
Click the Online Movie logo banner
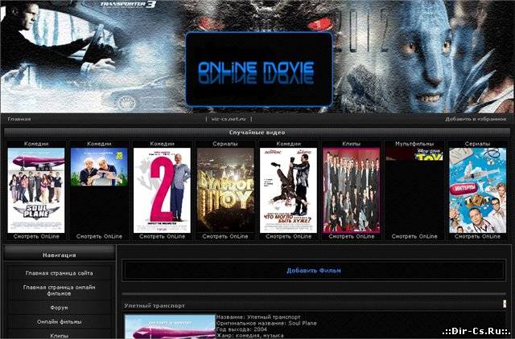pyautogui.click(x=258, y=69)
